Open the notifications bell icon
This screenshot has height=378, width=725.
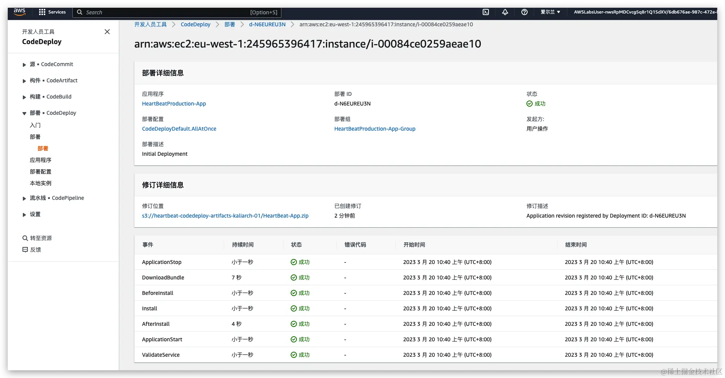click(x=505, y=12)
